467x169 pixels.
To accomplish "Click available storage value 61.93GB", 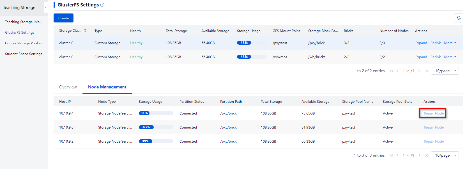I will pos(308,127).
